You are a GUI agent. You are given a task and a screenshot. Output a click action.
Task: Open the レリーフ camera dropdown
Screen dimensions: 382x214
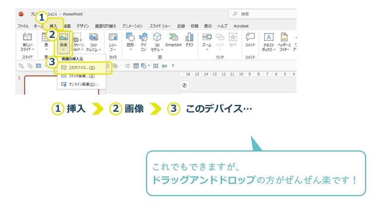[x=115, y=49]
